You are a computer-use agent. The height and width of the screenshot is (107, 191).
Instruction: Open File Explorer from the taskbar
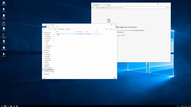coord(5,106)
